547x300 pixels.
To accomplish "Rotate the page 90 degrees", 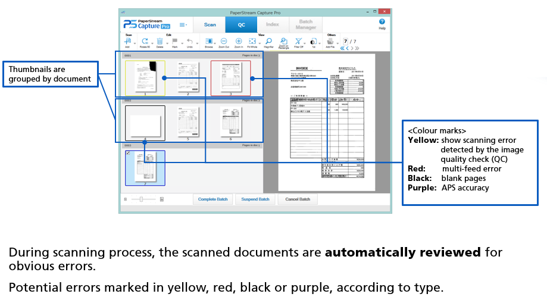I will coord(145,42).
